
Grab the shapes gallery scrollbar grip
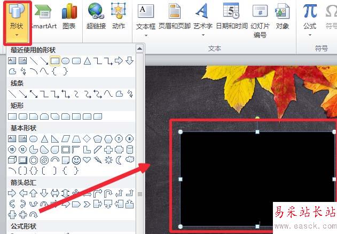140,194
